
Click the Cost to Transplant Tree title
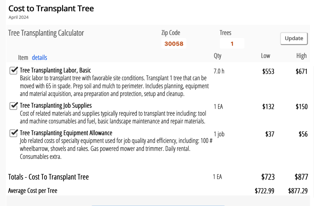51,8
